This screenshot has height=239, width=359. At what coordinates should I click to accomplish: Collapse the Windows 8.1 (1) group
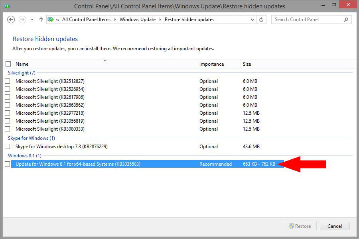[x=25, y=156]
